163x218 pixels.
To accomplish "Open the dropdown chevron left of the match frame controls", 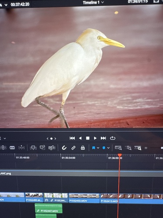I will coord(5,138).
